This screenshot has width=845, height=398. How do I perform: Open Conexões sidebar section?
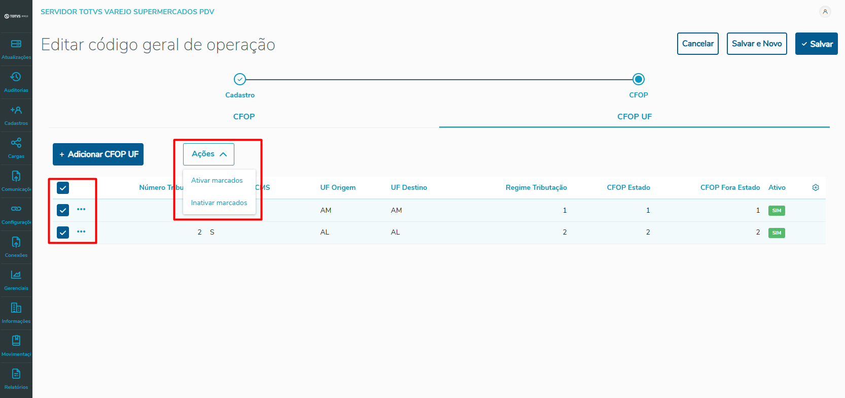coord(16,247)
